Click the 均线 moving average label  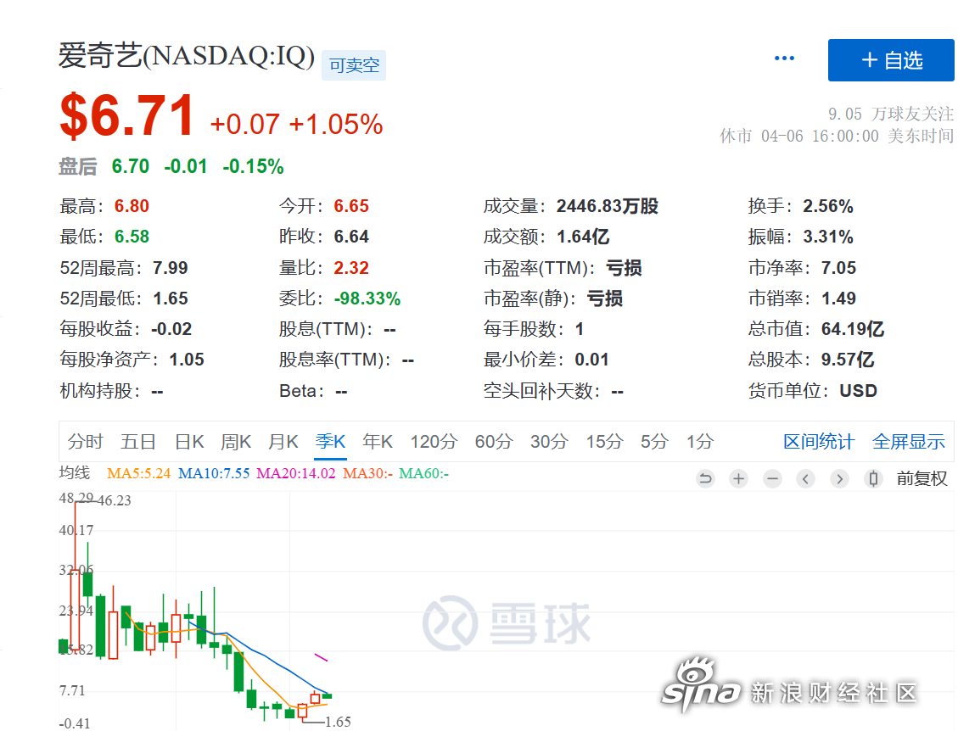75,472
